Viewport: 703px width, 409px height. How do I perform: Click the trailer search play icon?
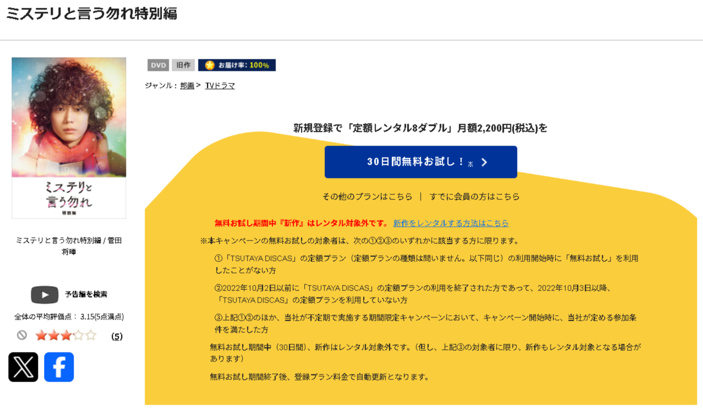tap(45, 294)
